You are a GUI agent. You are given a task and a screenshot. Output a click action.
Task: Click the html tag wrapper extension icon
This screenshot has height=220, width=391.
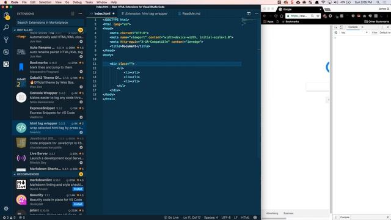tap(21, 128)
